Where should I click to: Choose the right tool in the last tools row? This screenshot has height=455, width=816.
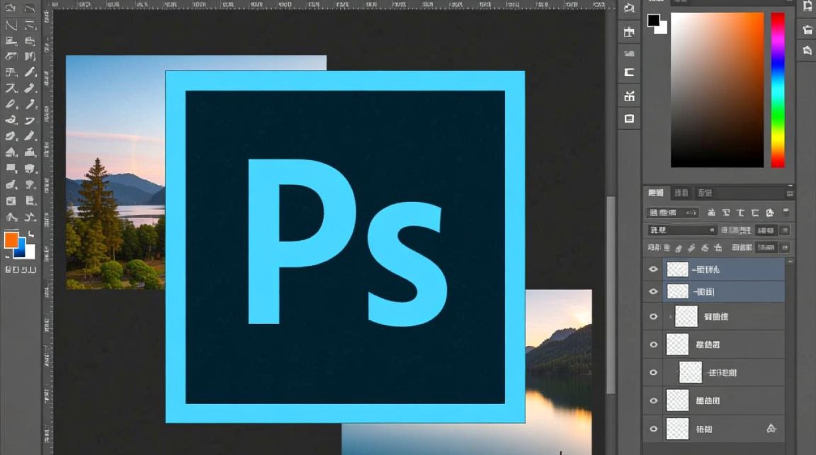pos(30,217)
